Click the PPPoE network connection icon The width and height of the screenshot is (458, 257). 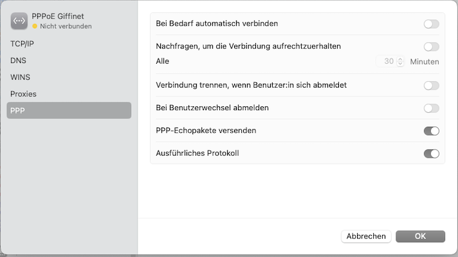[x=19, y=21]
